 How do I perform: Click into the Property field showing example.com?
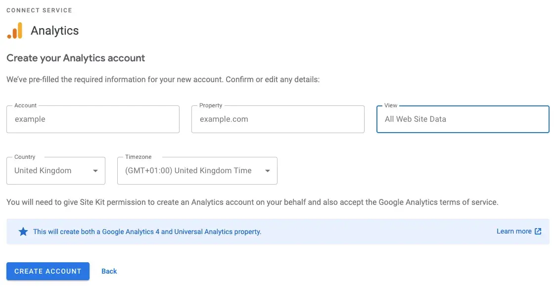tap(278, 119)
